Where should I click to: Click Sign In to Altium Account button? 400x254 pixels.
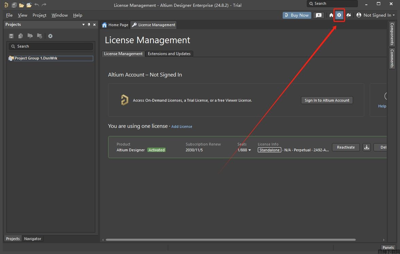pyautogui.click(x=327, y=100)
